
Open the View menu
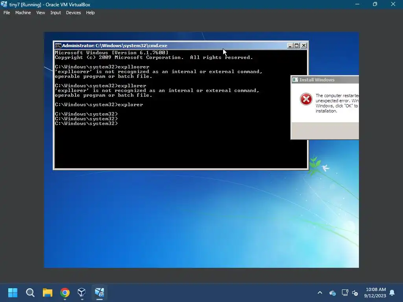click(41, 13)
